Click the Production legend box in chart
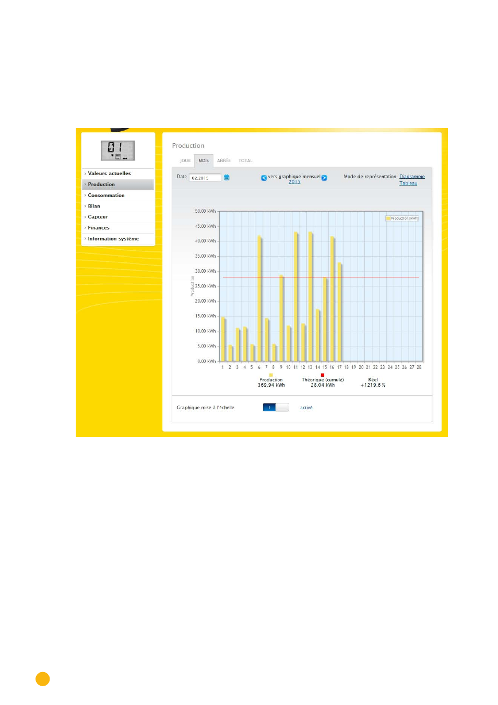The image size is (498, 705). pos(402,218)
